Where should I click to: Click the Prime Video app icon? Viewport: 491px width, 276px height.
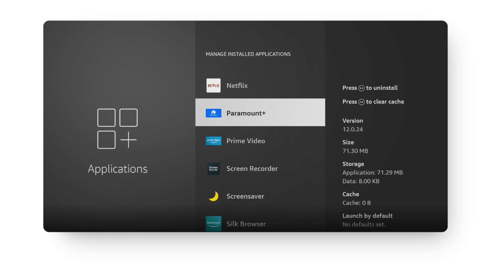(213, 141)
